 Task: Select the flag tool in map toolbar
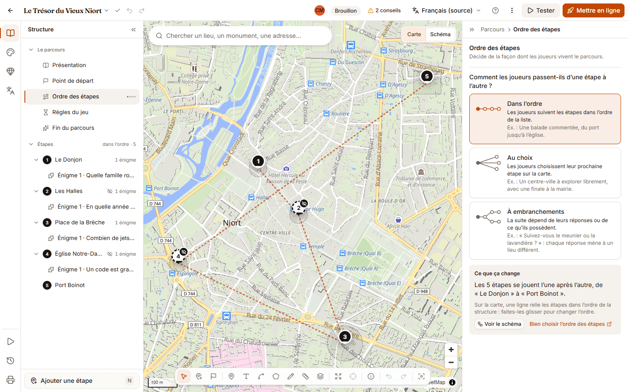click(x=213, y=376)
